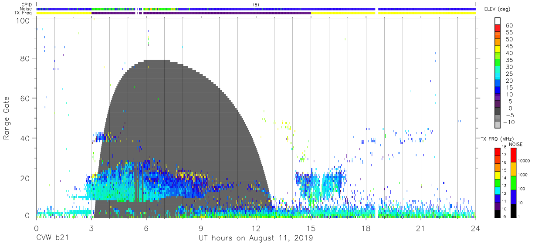This screenshot has height=247, width=535.
Task: Click the 'TX Freq' row label
Action: click(24, 13)
